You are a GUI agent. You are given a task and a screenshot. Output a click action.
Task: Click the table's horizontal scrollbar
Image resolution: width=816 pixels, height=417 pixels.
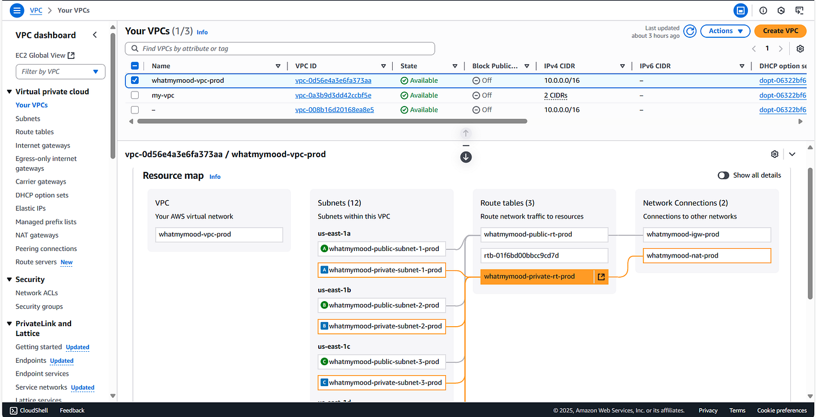click(332, 121)
